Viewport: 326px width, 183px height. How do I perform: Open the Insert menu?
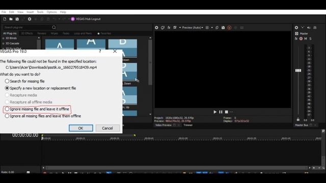tap(30, 12)
